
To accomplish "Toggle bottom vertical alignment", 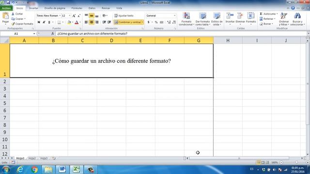I will (97, 15).
